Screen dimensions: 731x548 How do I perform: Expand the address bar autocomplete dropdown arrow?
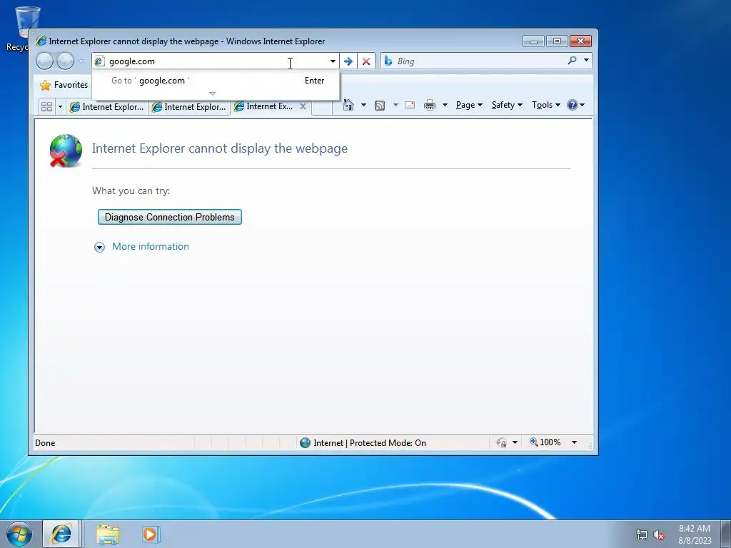[x=333, y=61]
